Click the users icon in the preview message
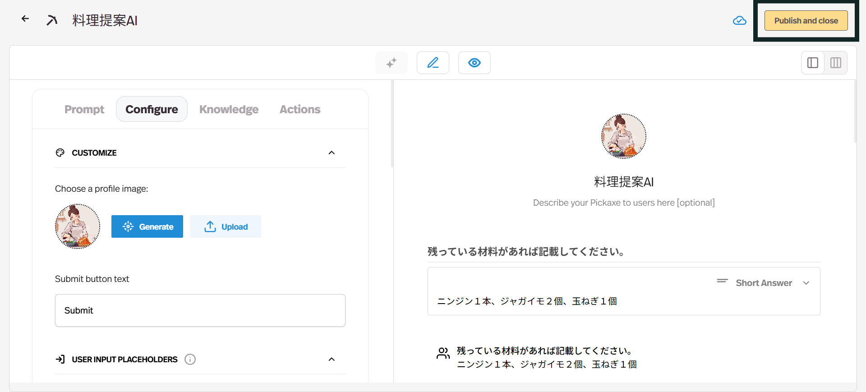Screen dimensions: 866x392 click(x=443, y=353)
